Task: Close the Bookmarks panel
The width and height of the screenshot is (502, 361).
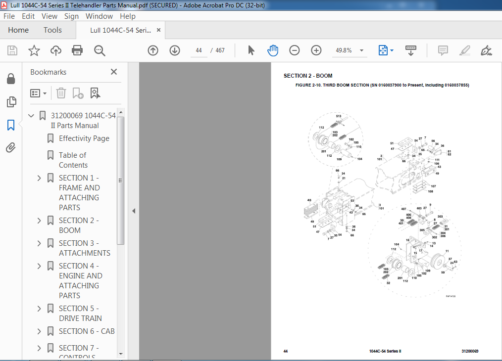Action: point(114,72)
